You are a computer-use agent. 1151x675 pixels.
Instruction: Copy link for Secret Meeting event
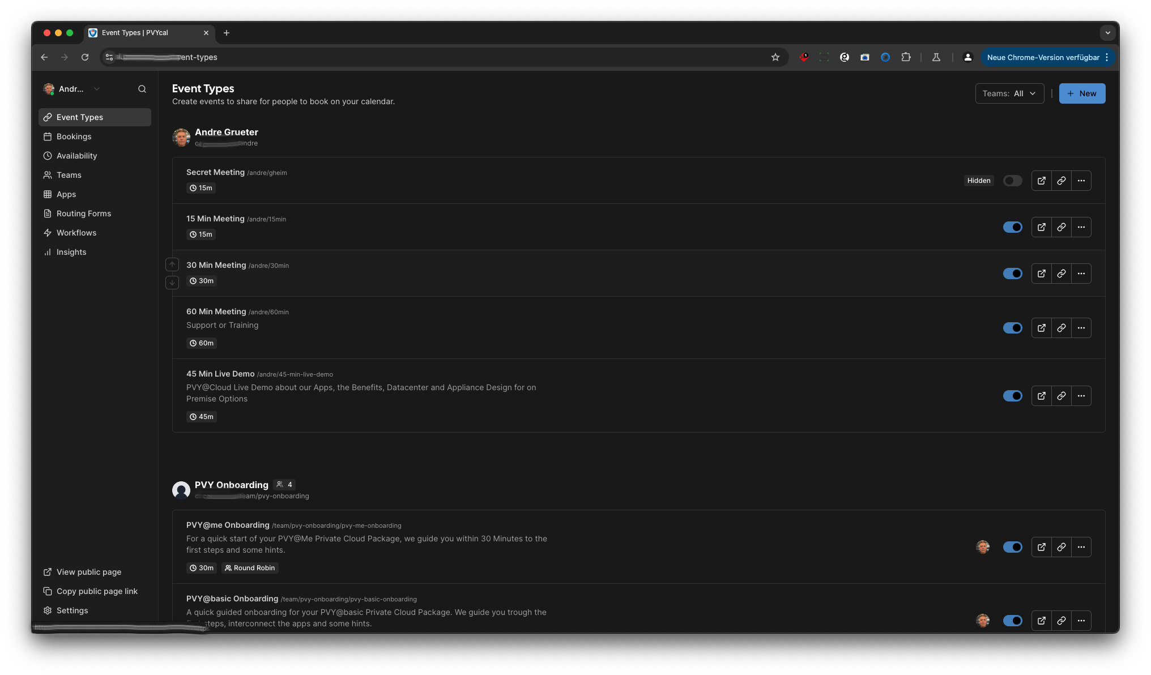(x=1061, y=181)
